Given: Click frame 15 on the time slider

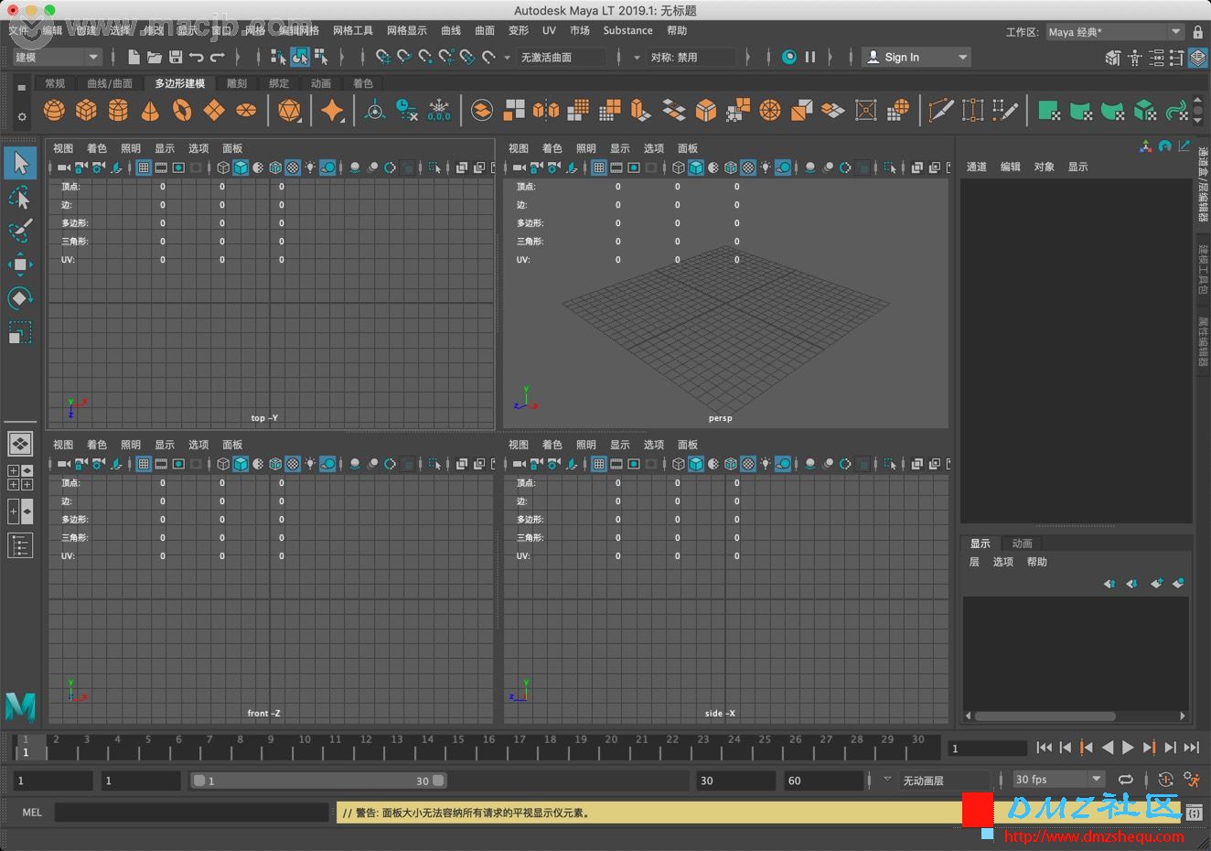Looking at the screenshot, I should click(x=457, y=747).
